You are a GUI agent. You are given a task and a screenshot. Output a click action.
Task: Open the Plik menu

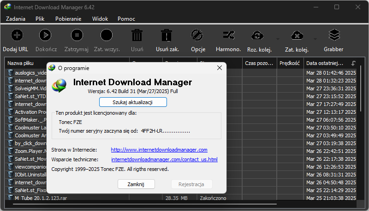40,19
